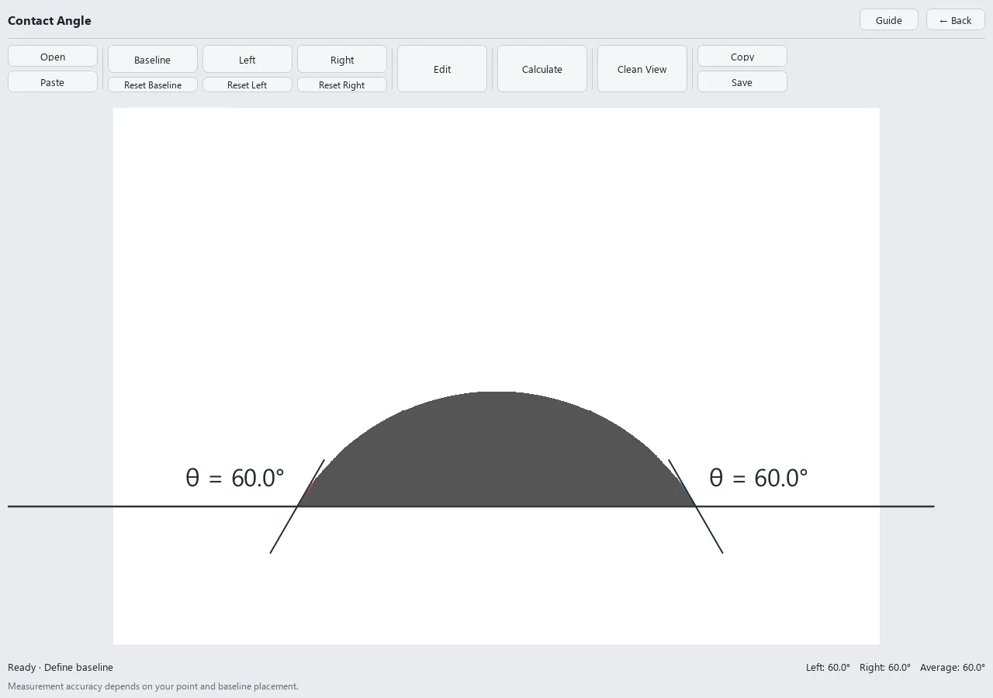Click the 'Left: 60.0°' status readout
Screen dimensions: 993x698
(x=828, y=667)
